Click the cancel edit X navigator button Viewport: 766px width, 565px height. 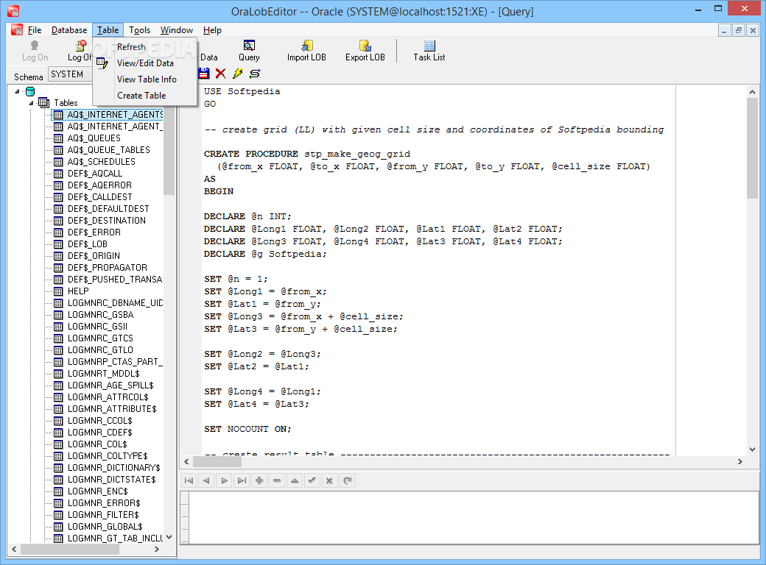[x=329, y=480]
